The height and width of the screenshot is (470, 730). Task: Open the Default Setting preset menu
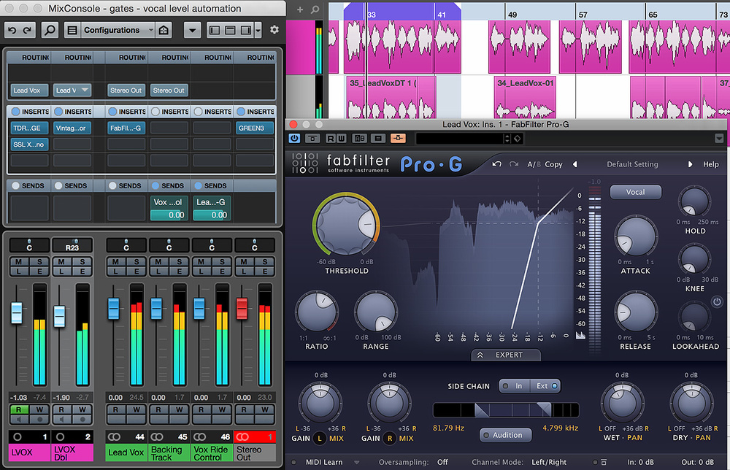pos(632,164)
